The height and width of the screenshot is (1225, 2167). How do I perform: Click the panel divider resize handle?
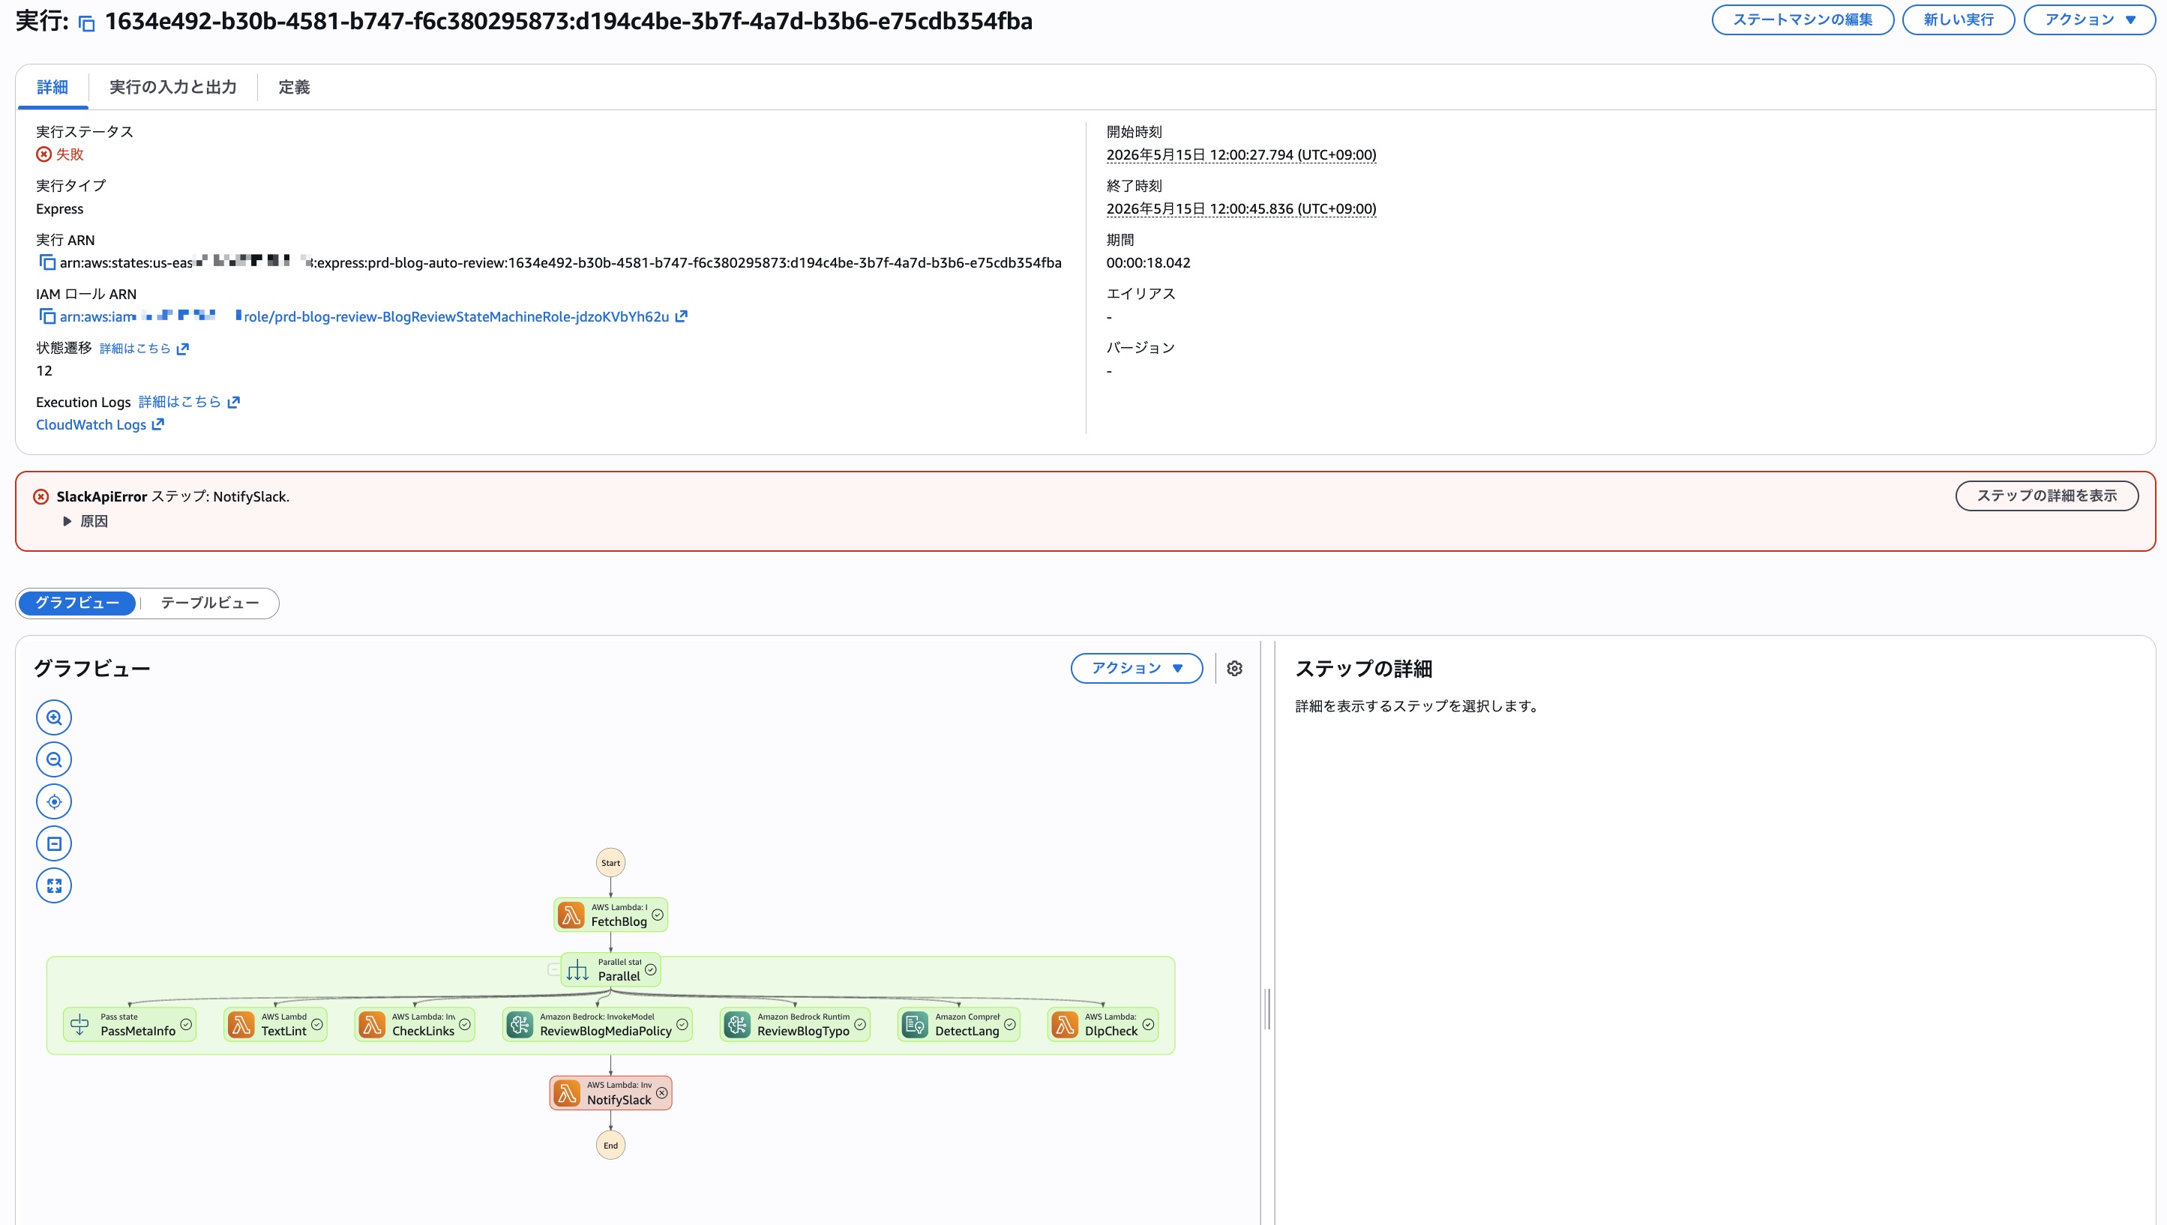1267,1009
